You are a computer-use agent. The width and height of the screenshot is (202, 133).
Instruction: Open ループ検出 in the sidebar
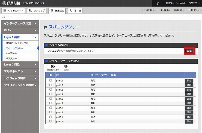tap(11, 54)
